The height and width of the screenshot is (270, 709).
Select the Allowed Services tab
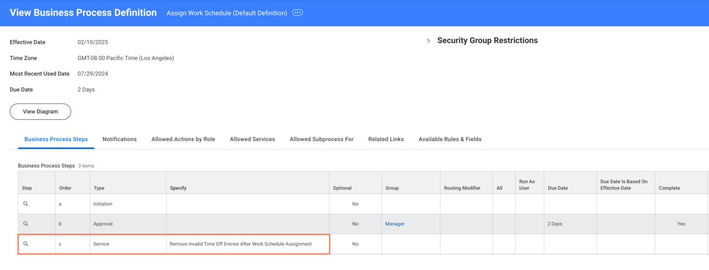[x=252, y=139]
